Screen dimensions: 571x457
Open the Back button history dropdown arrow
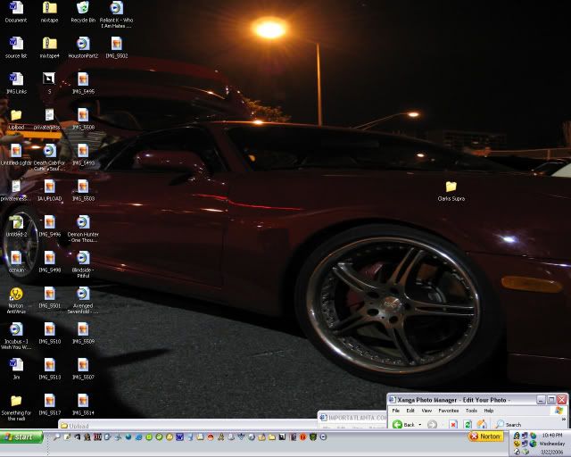coord(421,424)
